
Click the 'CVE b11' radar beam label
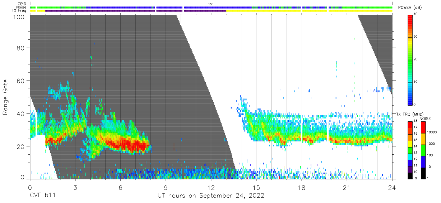pos(42,196)
